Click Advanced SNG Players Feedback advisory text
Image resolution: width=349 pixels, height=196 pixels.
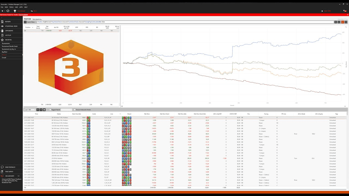point(11,181)
